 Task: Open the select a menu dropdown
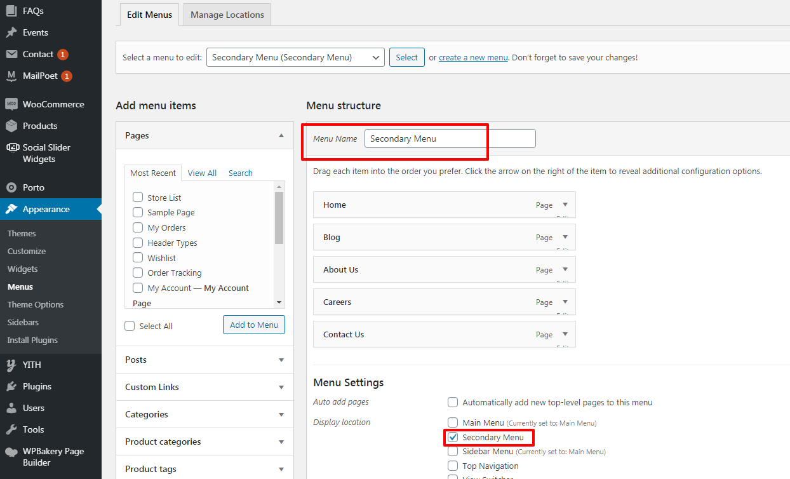295,57
